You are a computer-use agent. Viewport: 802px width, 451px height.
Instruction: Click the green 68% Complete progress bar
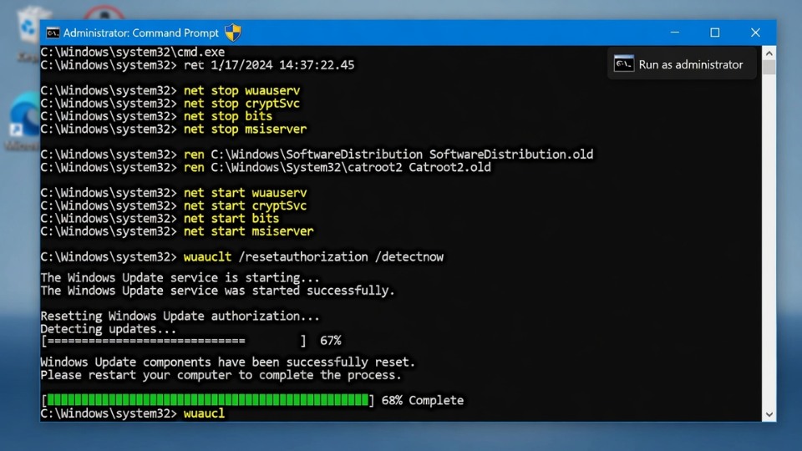point(208,400)
